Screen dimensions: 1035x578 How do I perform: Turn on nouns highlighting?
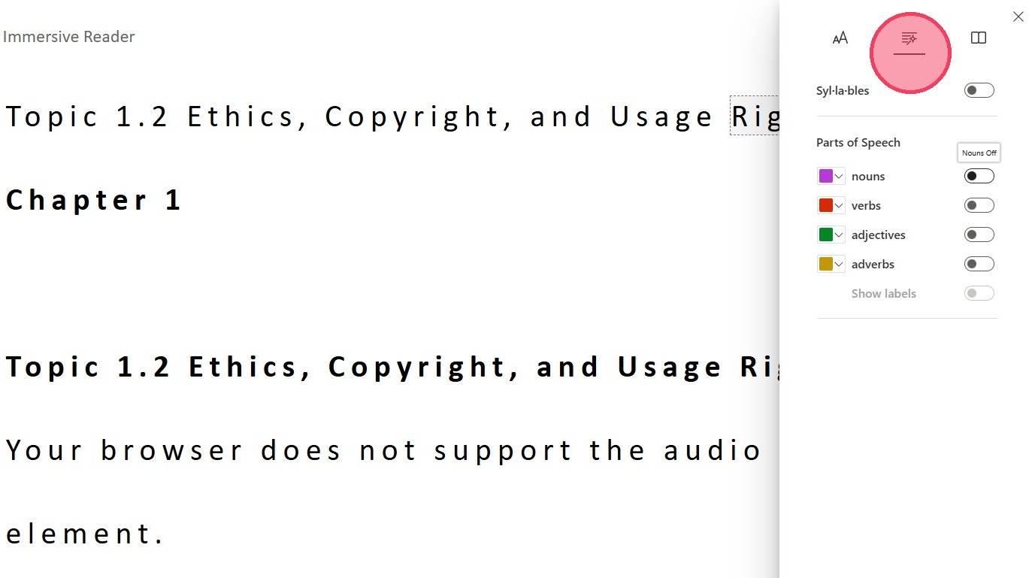pyautogui.click(x=979, y=176)
